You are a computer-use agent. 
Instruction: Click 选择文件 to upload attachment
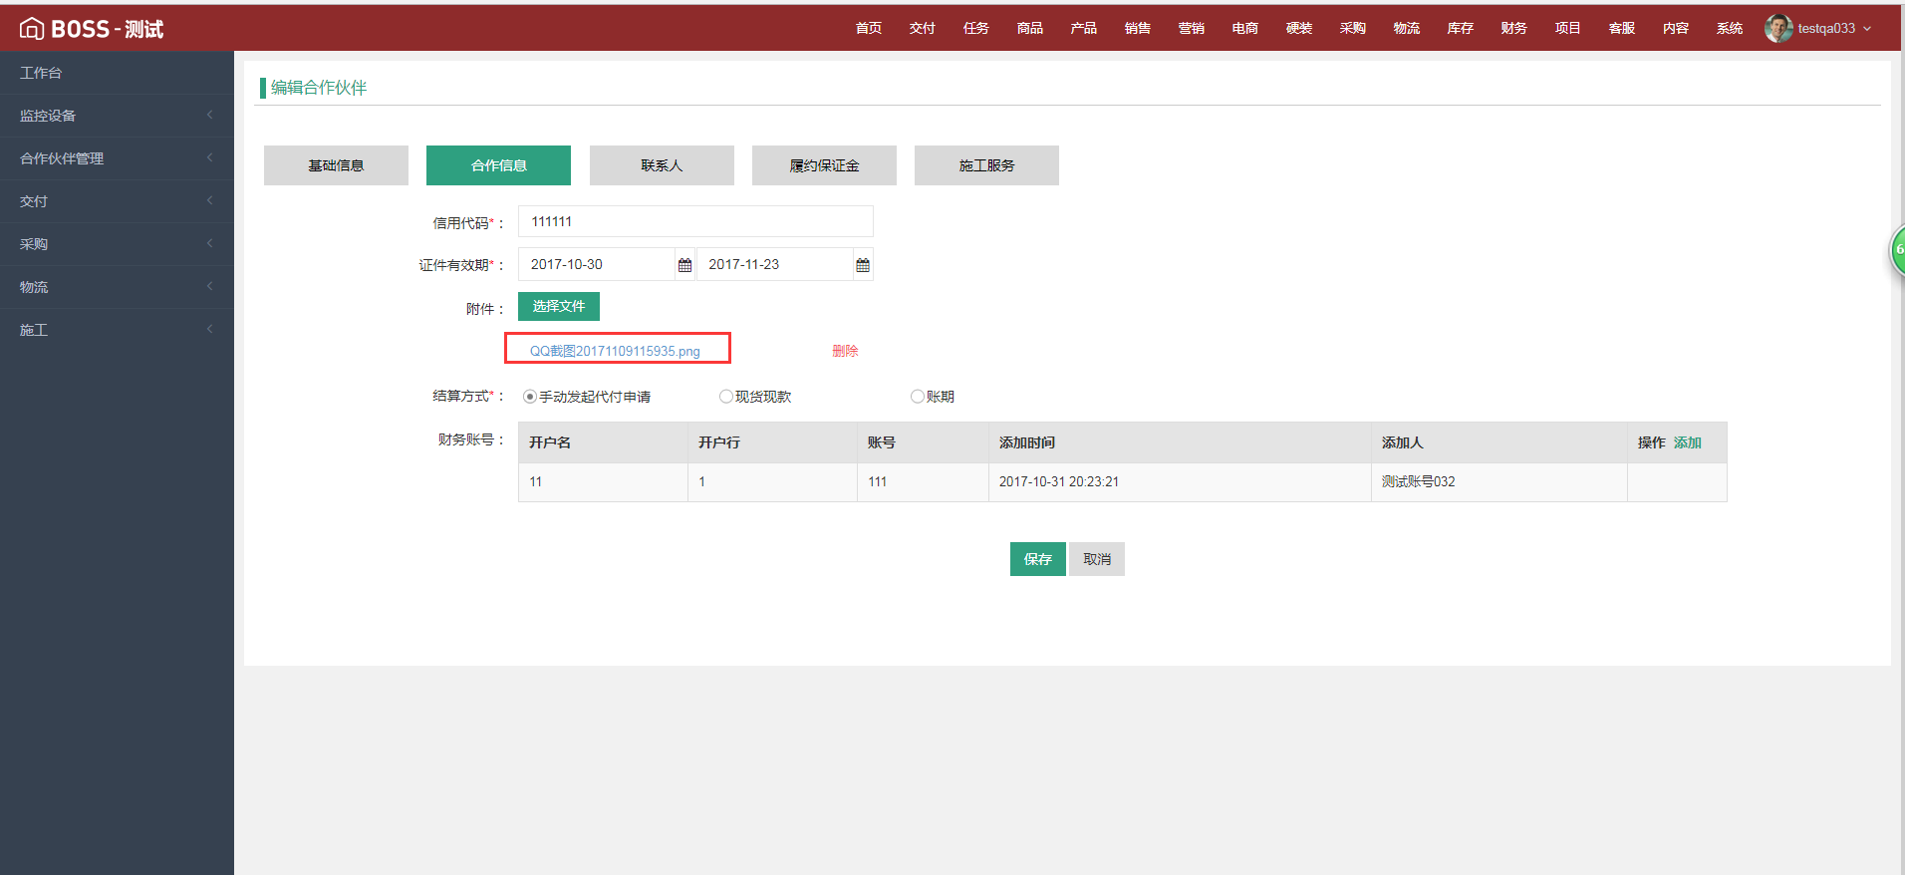(x=558, y=306)
